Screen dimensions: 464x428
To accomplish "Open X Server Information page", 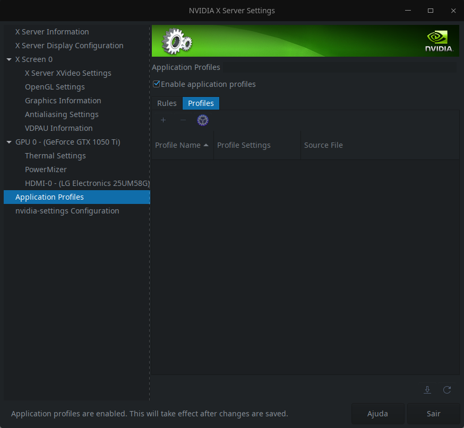I will 52,32.
